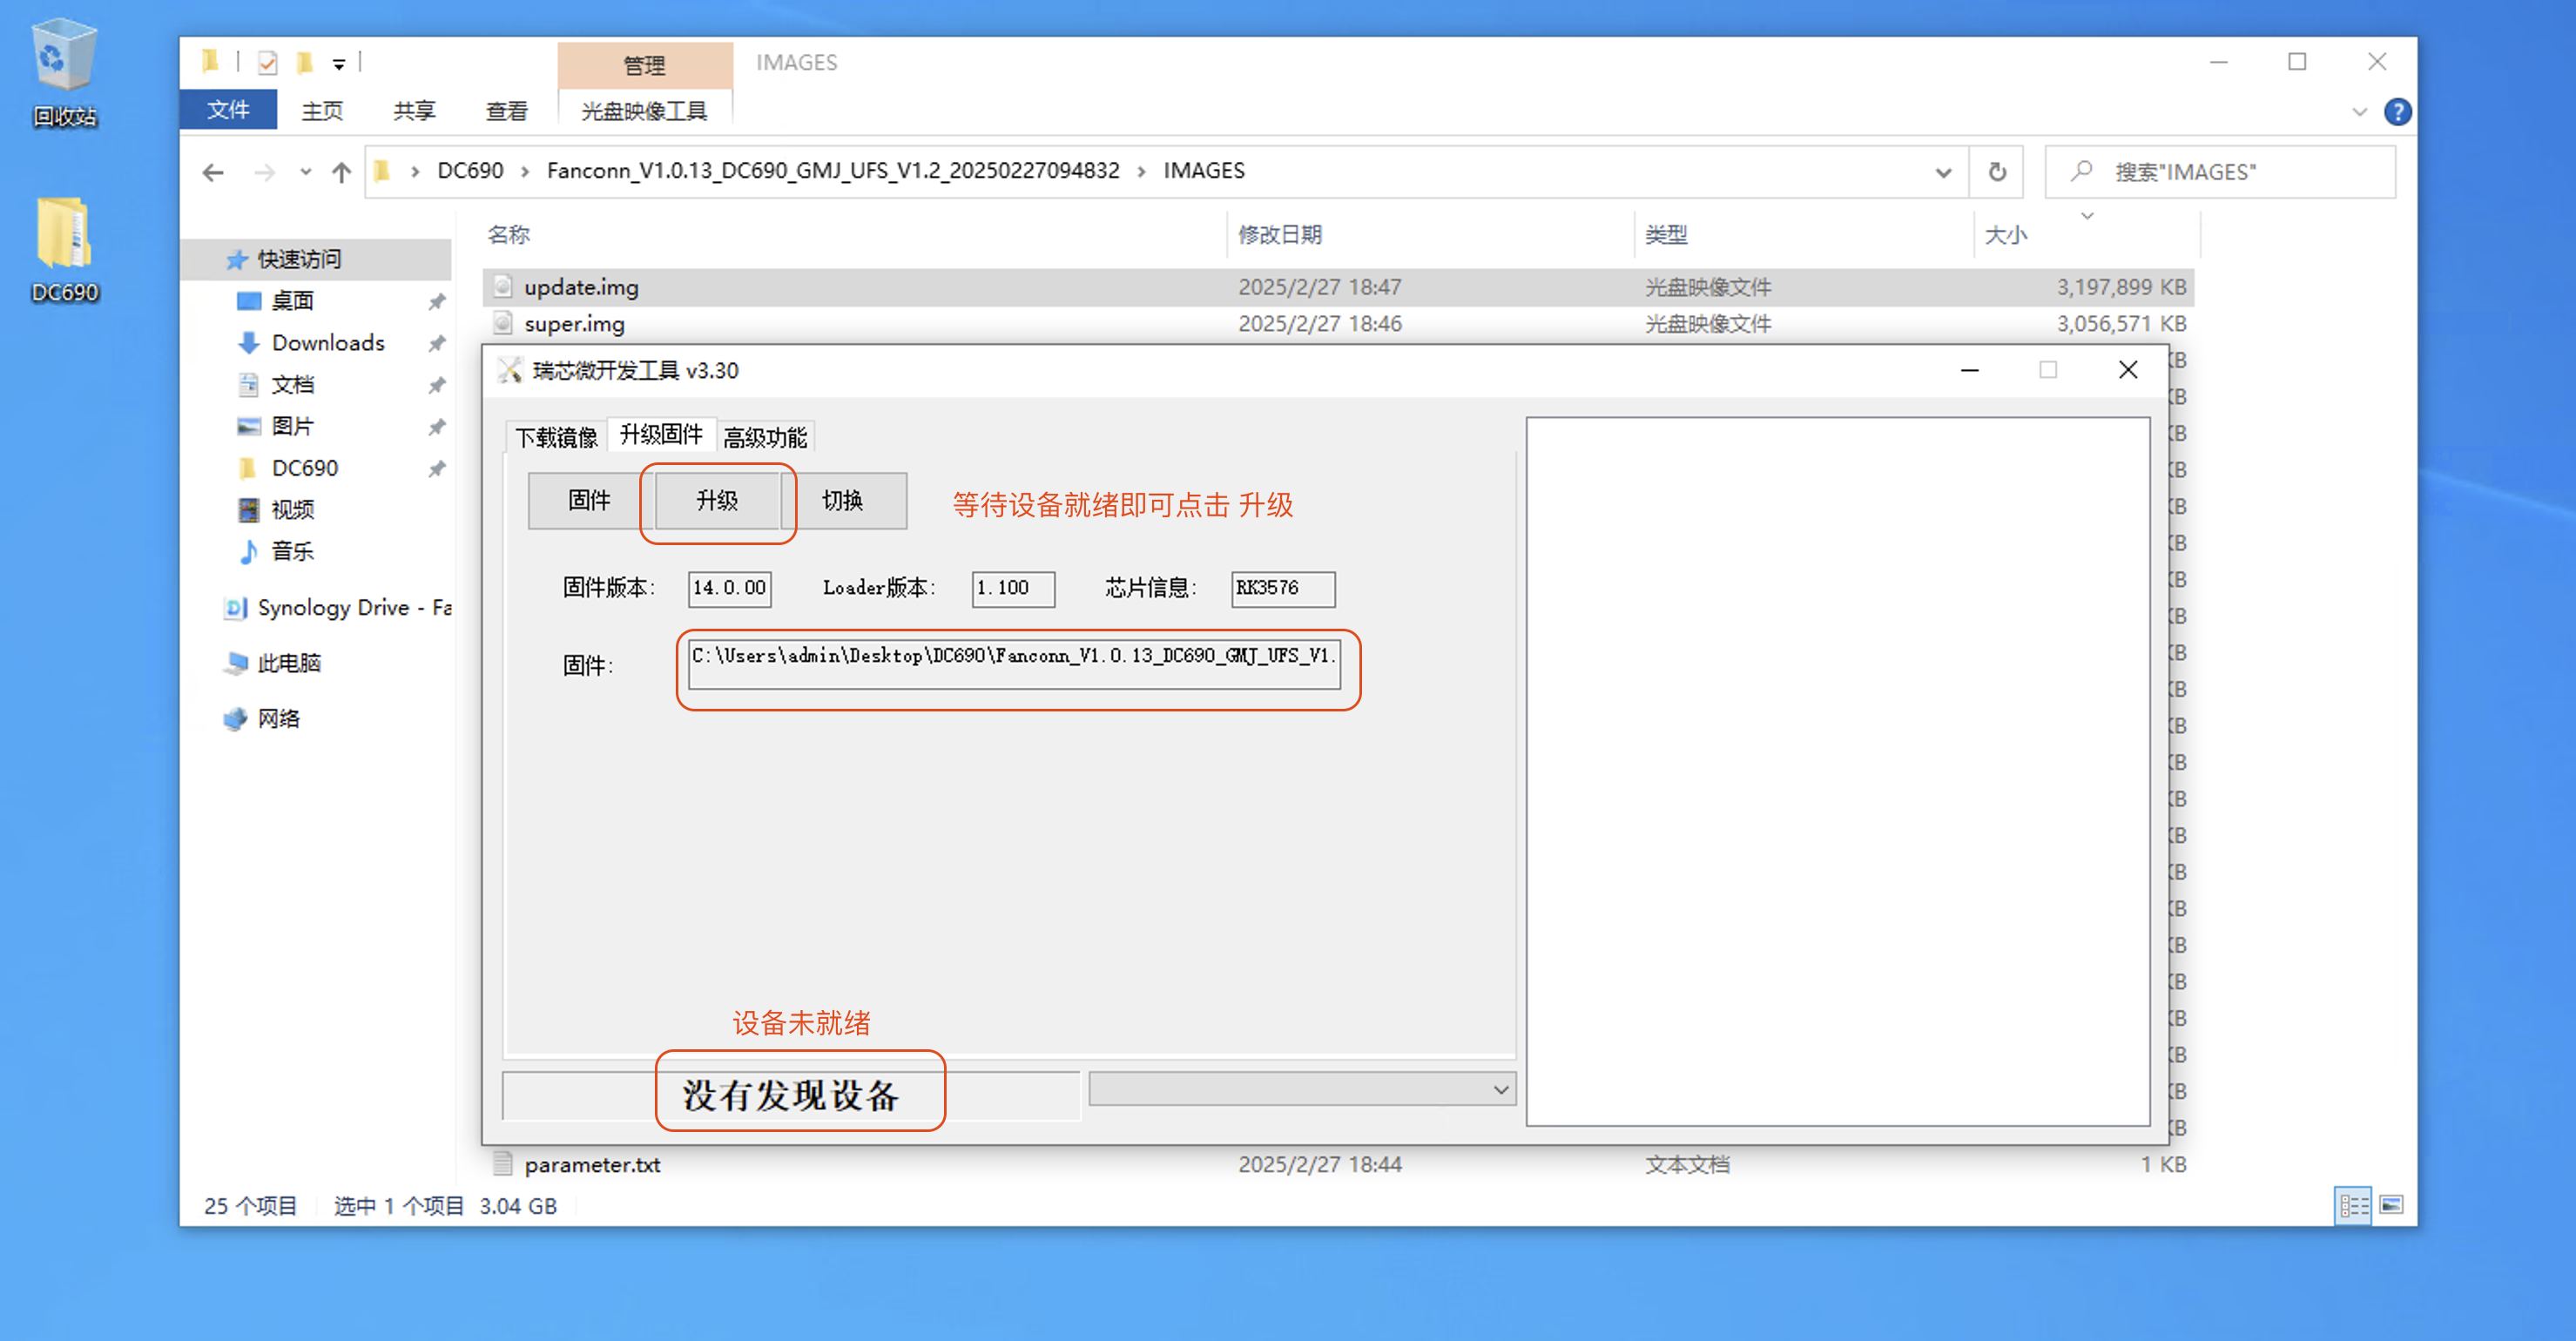Open the DC690 folder on desktop
This screenshot has height=1341, width=2576.
[x=65, y=249]
